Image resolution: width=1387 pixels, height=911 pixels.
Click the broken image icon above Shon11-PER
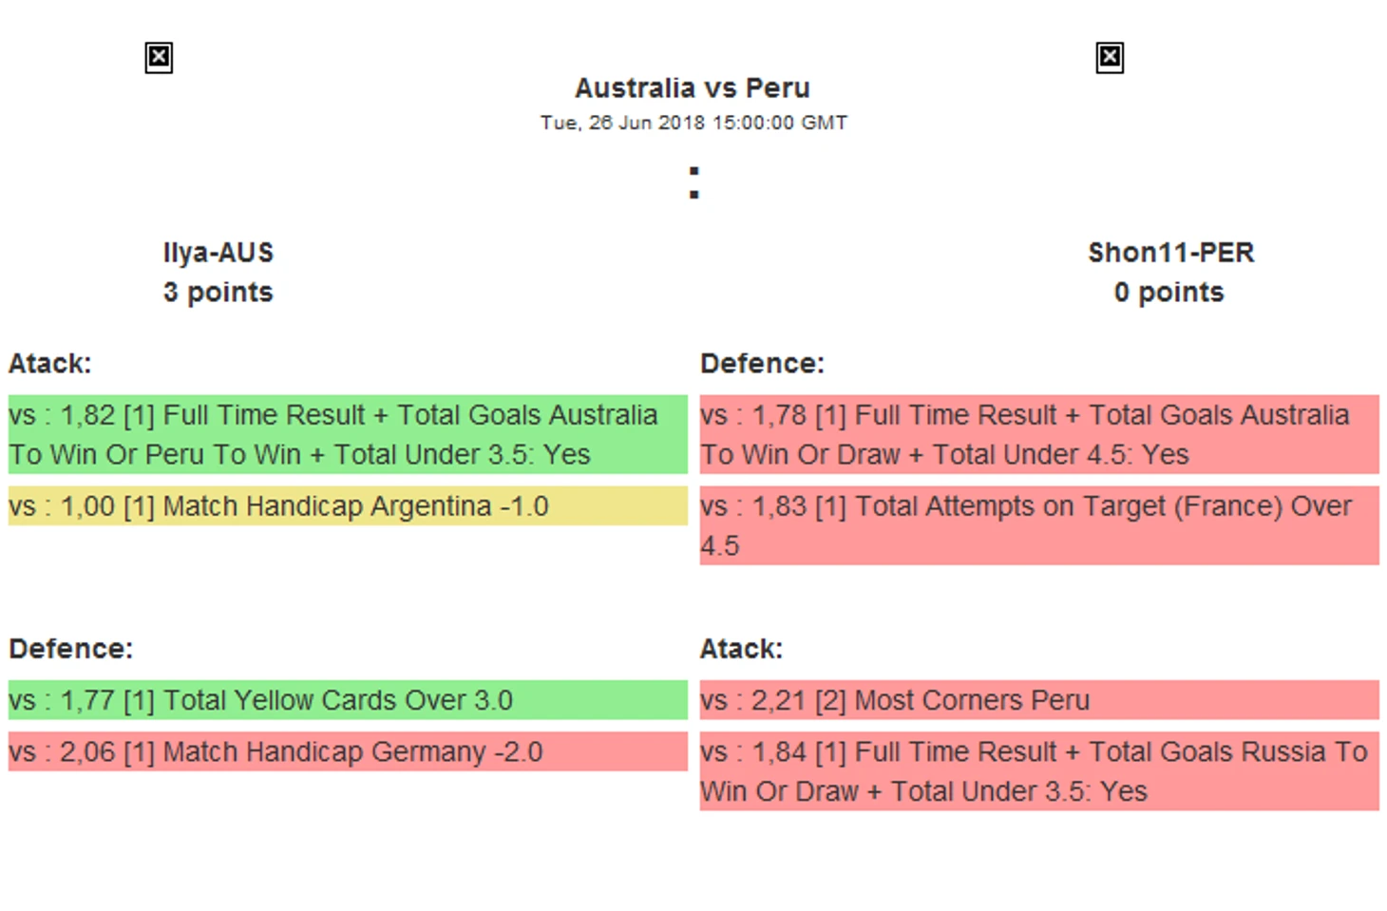1110,58
